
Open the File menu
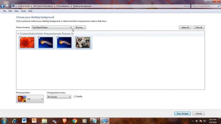4,11
